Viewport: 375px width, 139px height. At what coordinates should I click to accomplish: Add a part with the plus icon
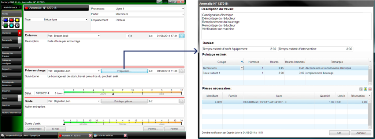[365, 89]
